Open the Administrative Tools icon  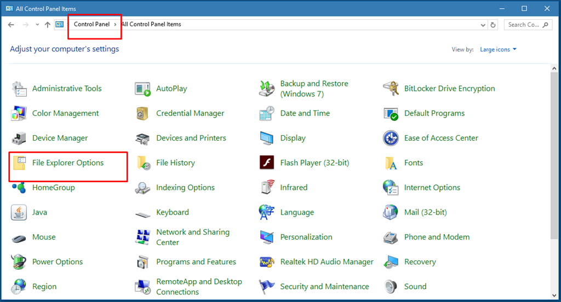pos(19,89)
